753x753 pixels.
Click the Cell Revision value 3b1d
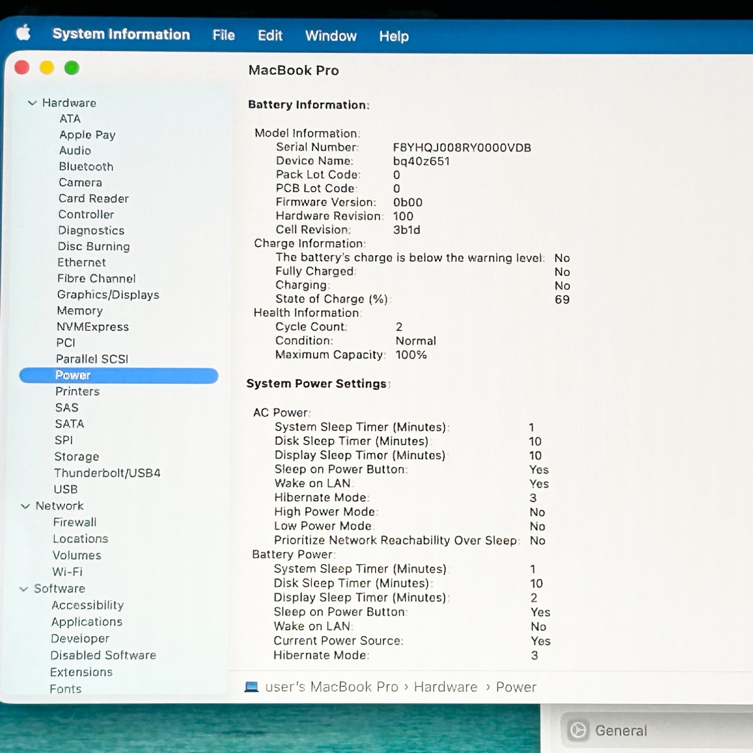click(x=407, y=230)
